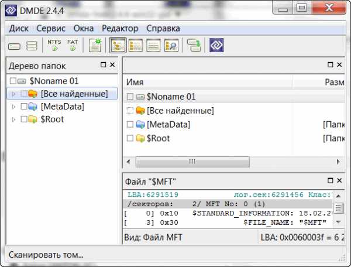Click the down arrow of $MFT panel scrollbar
The image size is (351, 267).
[x=338, y=222]
